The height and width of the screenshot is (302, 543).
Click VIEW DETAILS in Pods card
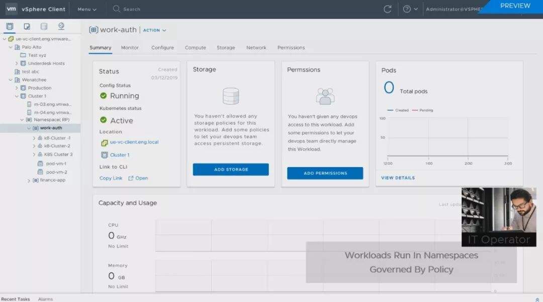tap(398, 178)
